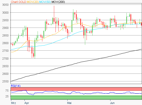Viewport: 142px width, 105px height.
Task: Click the MOV(200) legend label
Action: [x=58, y=2]
